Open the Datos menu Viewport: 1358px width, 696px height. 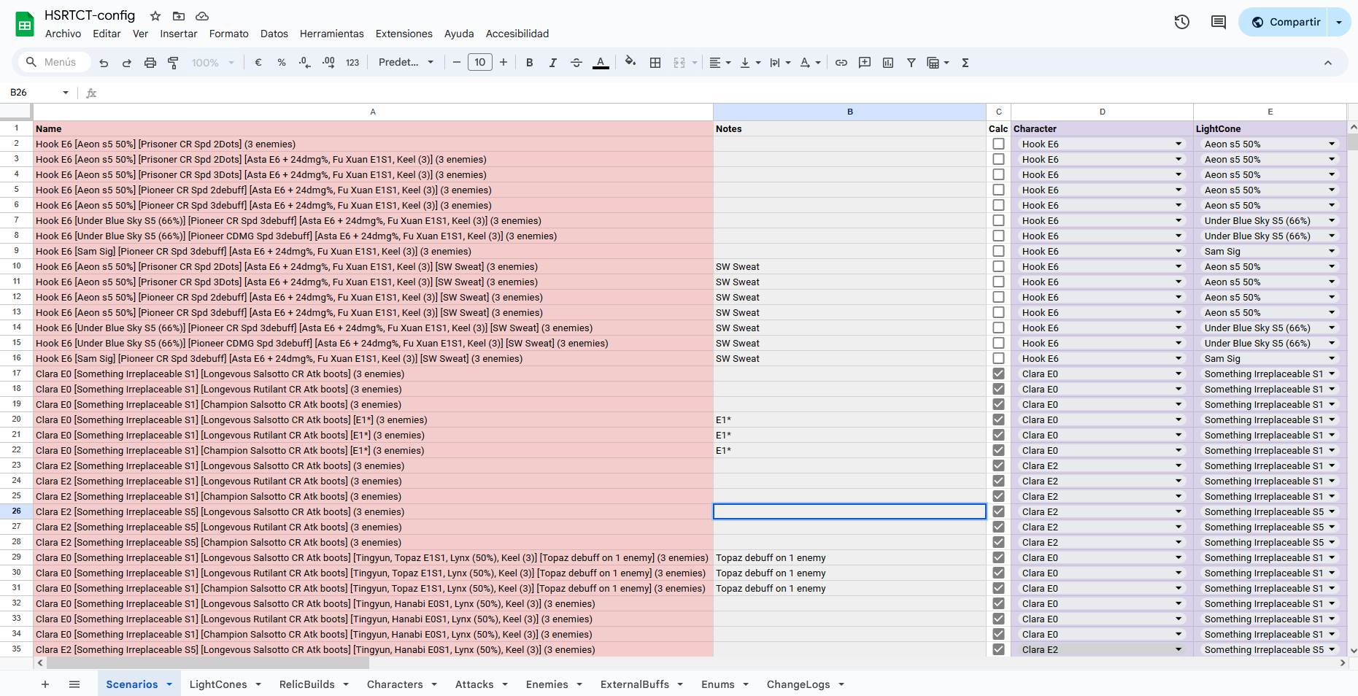click(274, 34)
